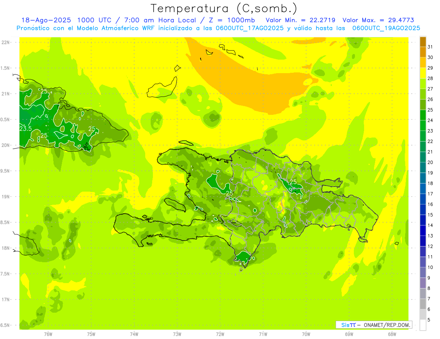The height and width of the screenshot is (339, 440).
Task: Click validity time "0600UTC_19AGO2025"
Action: pos(386,28)
